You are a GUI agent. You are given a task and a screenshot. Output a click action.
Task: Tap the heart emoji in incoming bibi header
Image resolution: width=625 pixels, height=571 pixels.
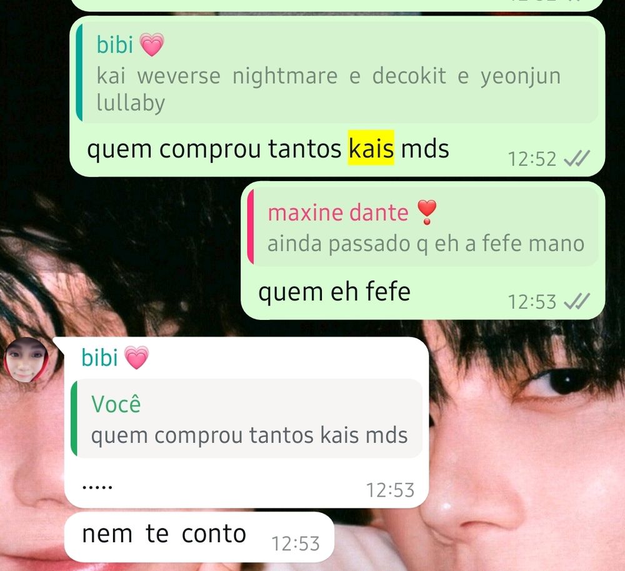coord(136,357)
